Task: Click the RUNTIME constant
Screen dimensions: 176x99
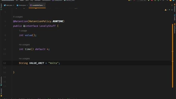Action: (x=58, y=21)
